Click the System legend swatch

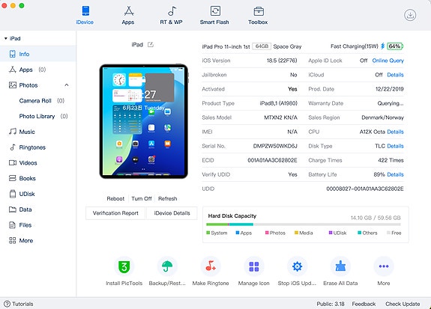click(208, 233)
